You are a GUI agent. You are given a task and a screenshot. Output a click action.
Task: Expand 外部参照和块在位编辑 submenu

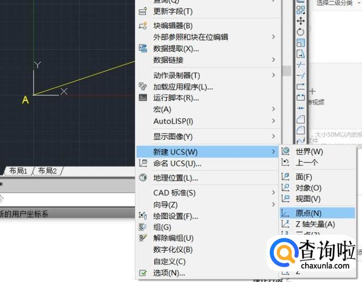(208, 37)
